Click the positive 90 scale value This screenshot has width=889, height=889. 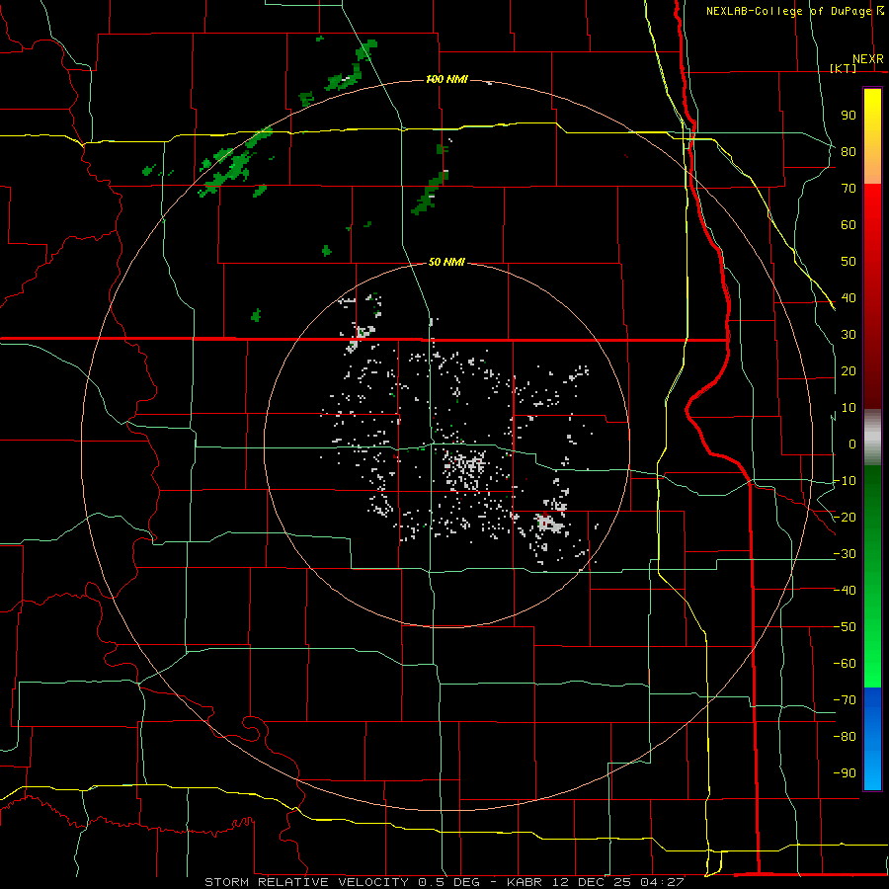(849, 116)
